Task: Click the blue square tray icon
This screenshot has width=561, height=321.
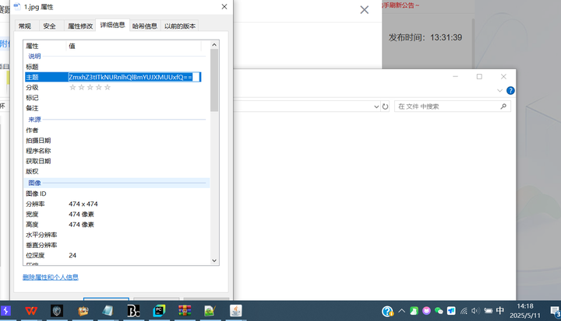Action: [451, 311]
